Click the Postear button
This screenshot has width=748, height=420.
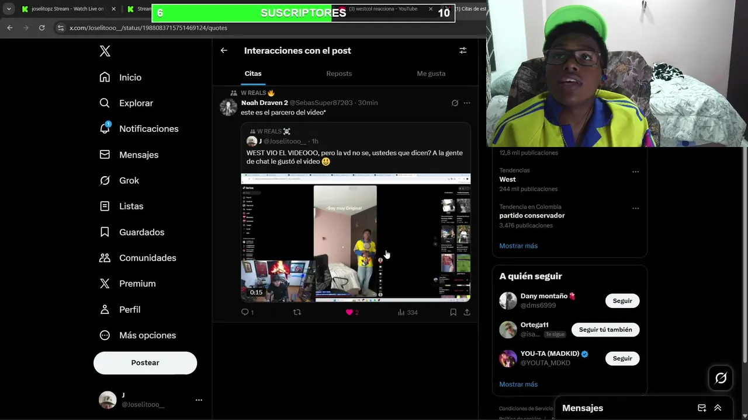145,363
